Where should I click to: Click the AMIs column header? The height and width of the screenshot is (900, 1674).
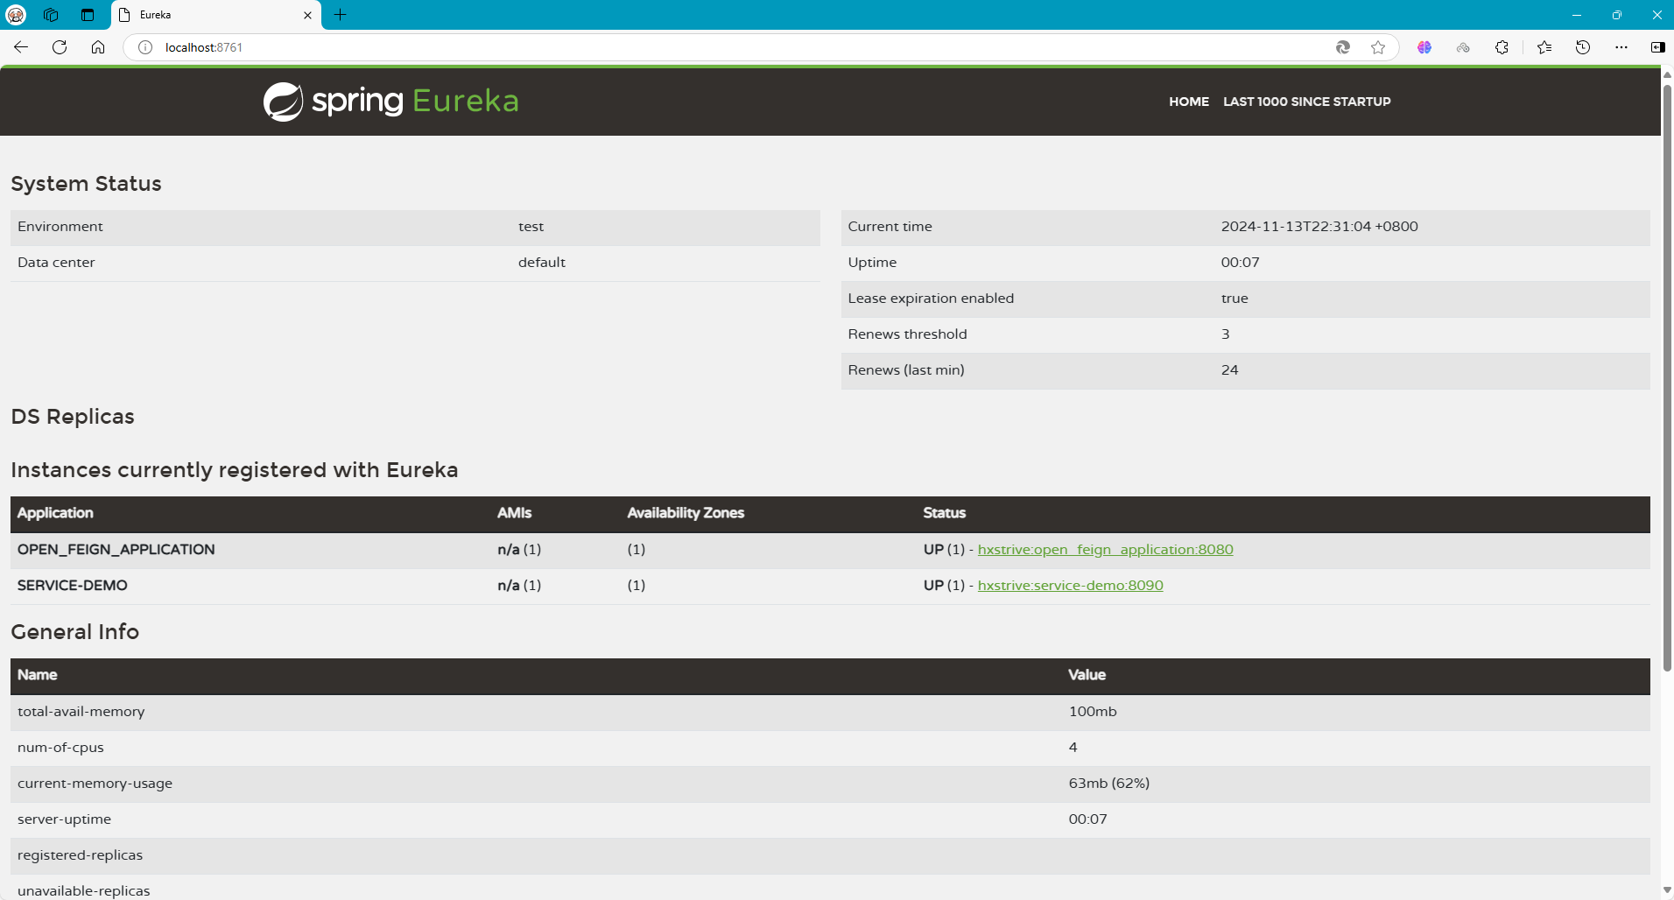pos(514,513)
